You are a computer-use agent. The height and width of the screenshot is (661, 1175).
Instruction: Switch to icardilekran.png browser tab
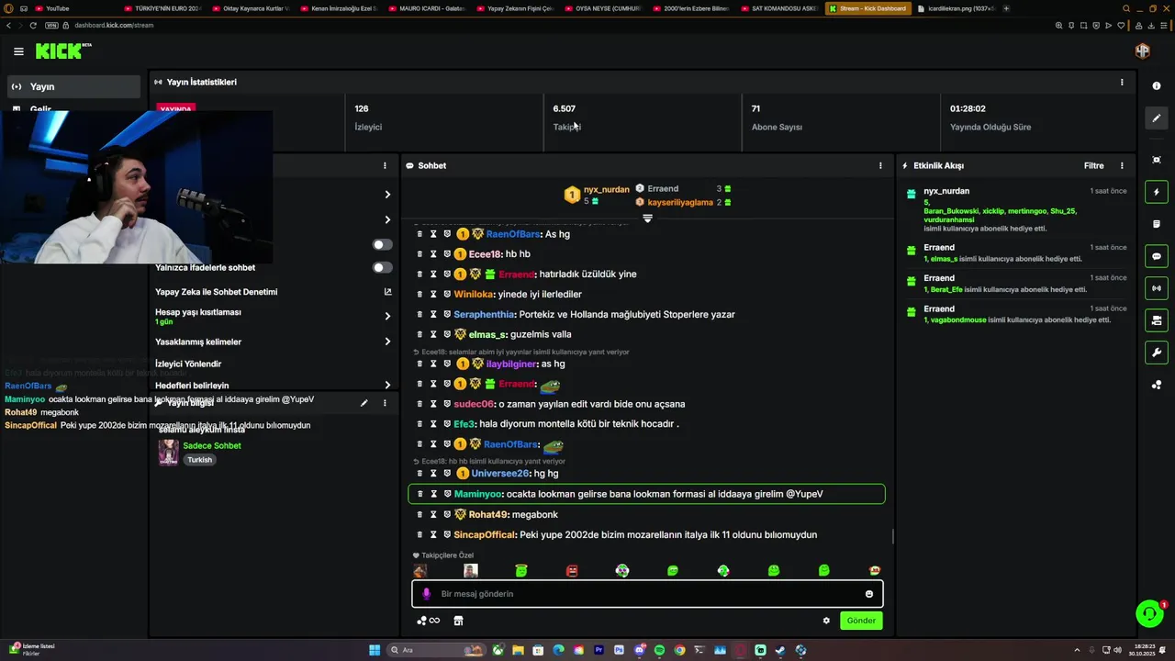click(956, 8)
